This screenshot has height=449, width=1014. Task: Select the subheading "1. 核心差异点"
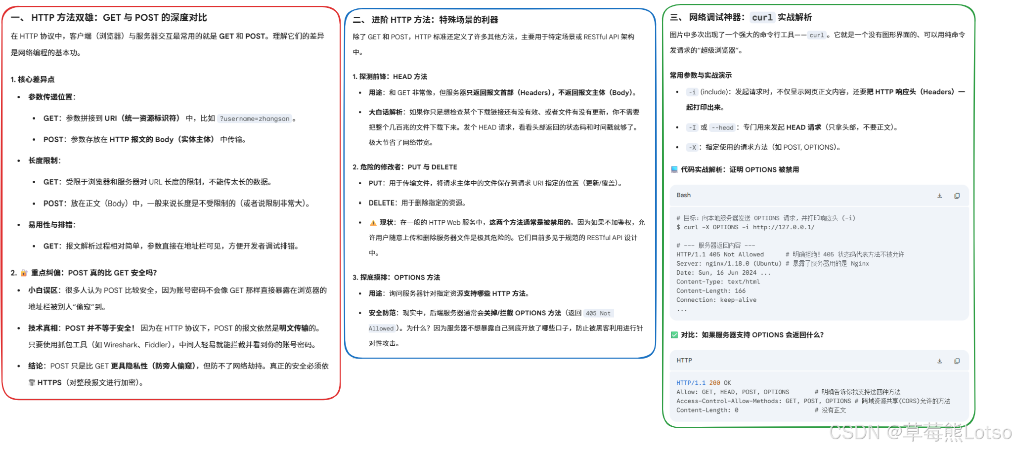pos(33,80)
